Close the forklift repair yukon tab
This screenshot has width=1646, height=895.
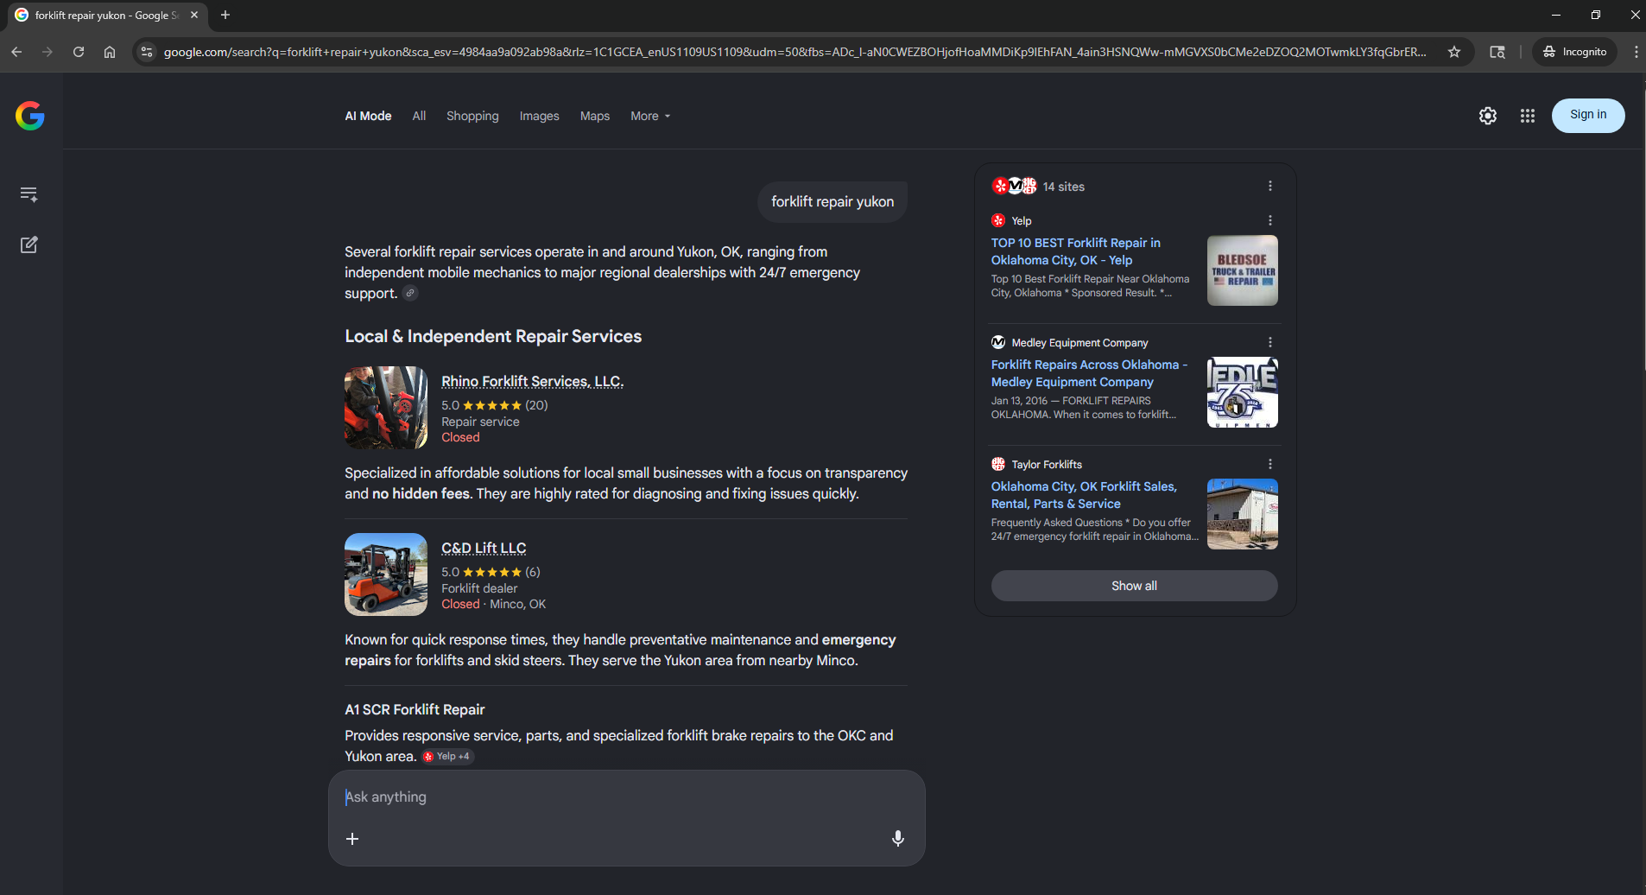(194, 15)
